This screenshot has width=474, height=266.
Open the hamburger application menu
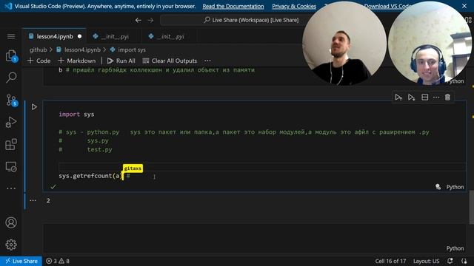point(11,36)
